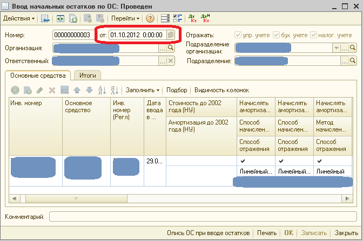
Task: Click the OK button
Action: pos(288,233)
